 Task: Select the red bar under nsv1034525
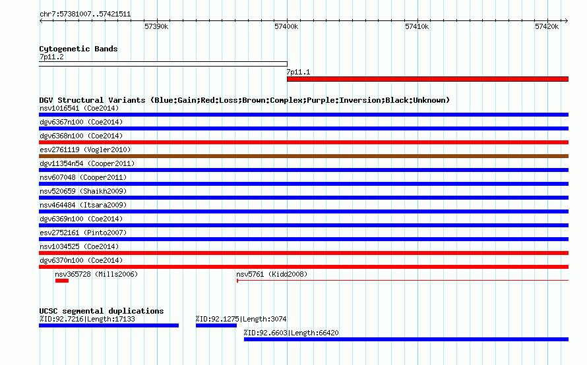[x=303, y=253]
